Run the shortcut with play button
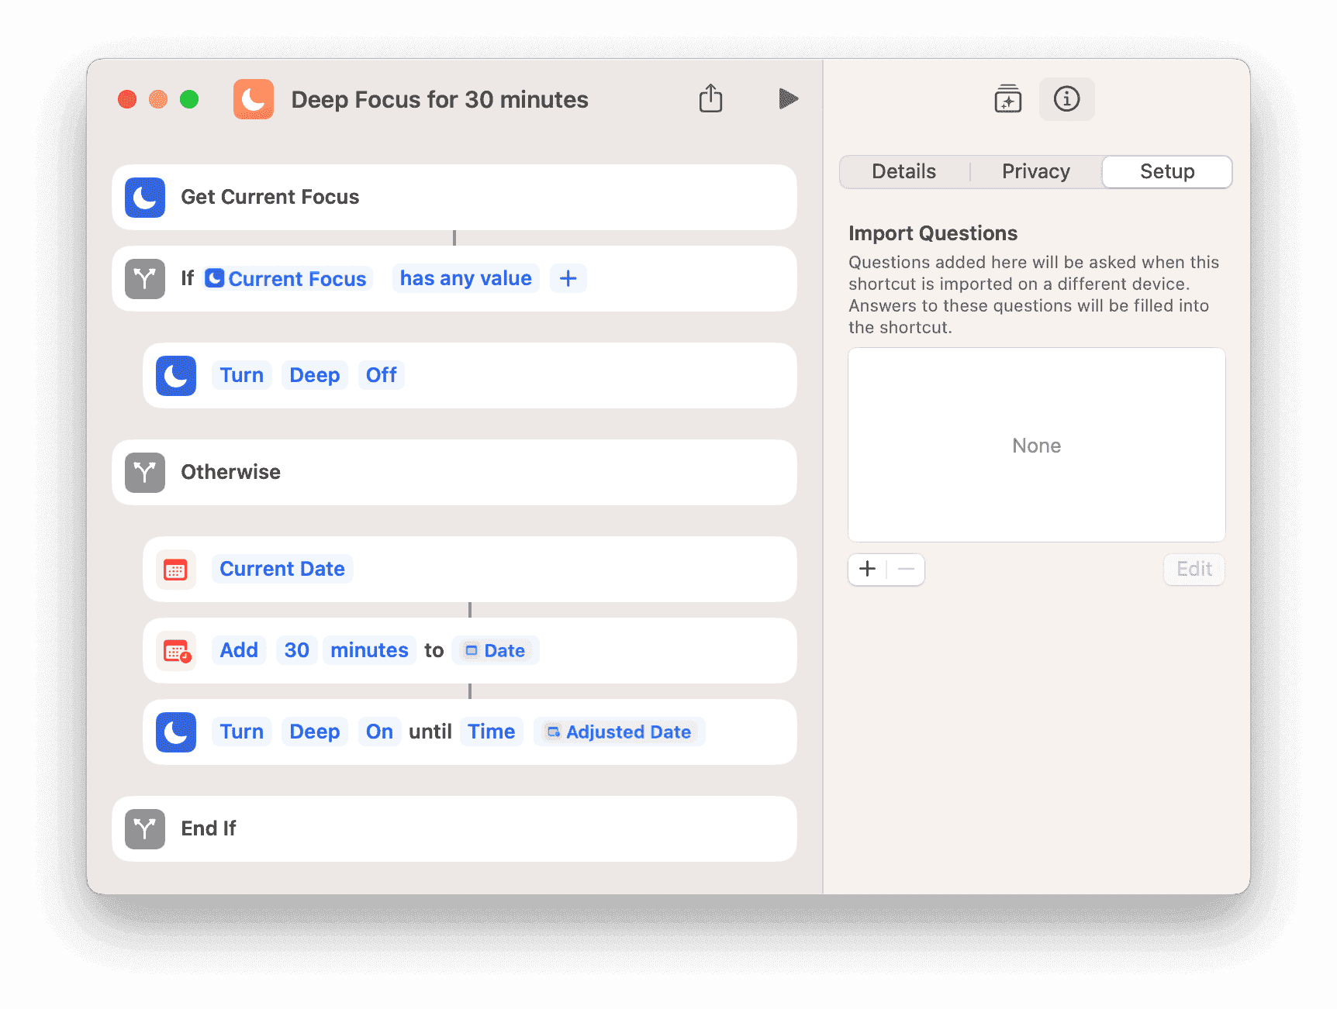The width and height of the screenshot is (1337, 1009). [788, 99]
